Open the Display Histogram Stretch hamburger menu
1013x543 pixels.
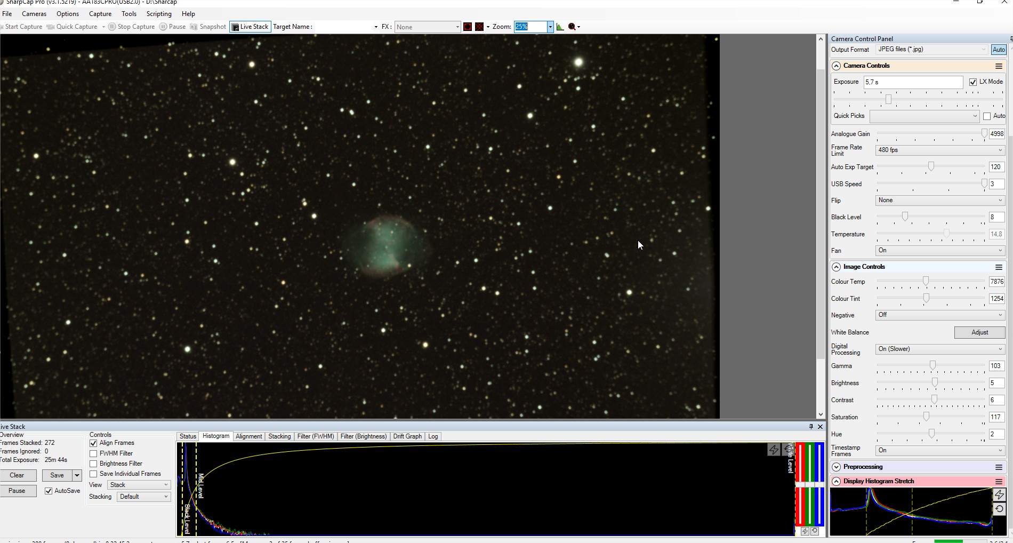(x=999, y=482)
